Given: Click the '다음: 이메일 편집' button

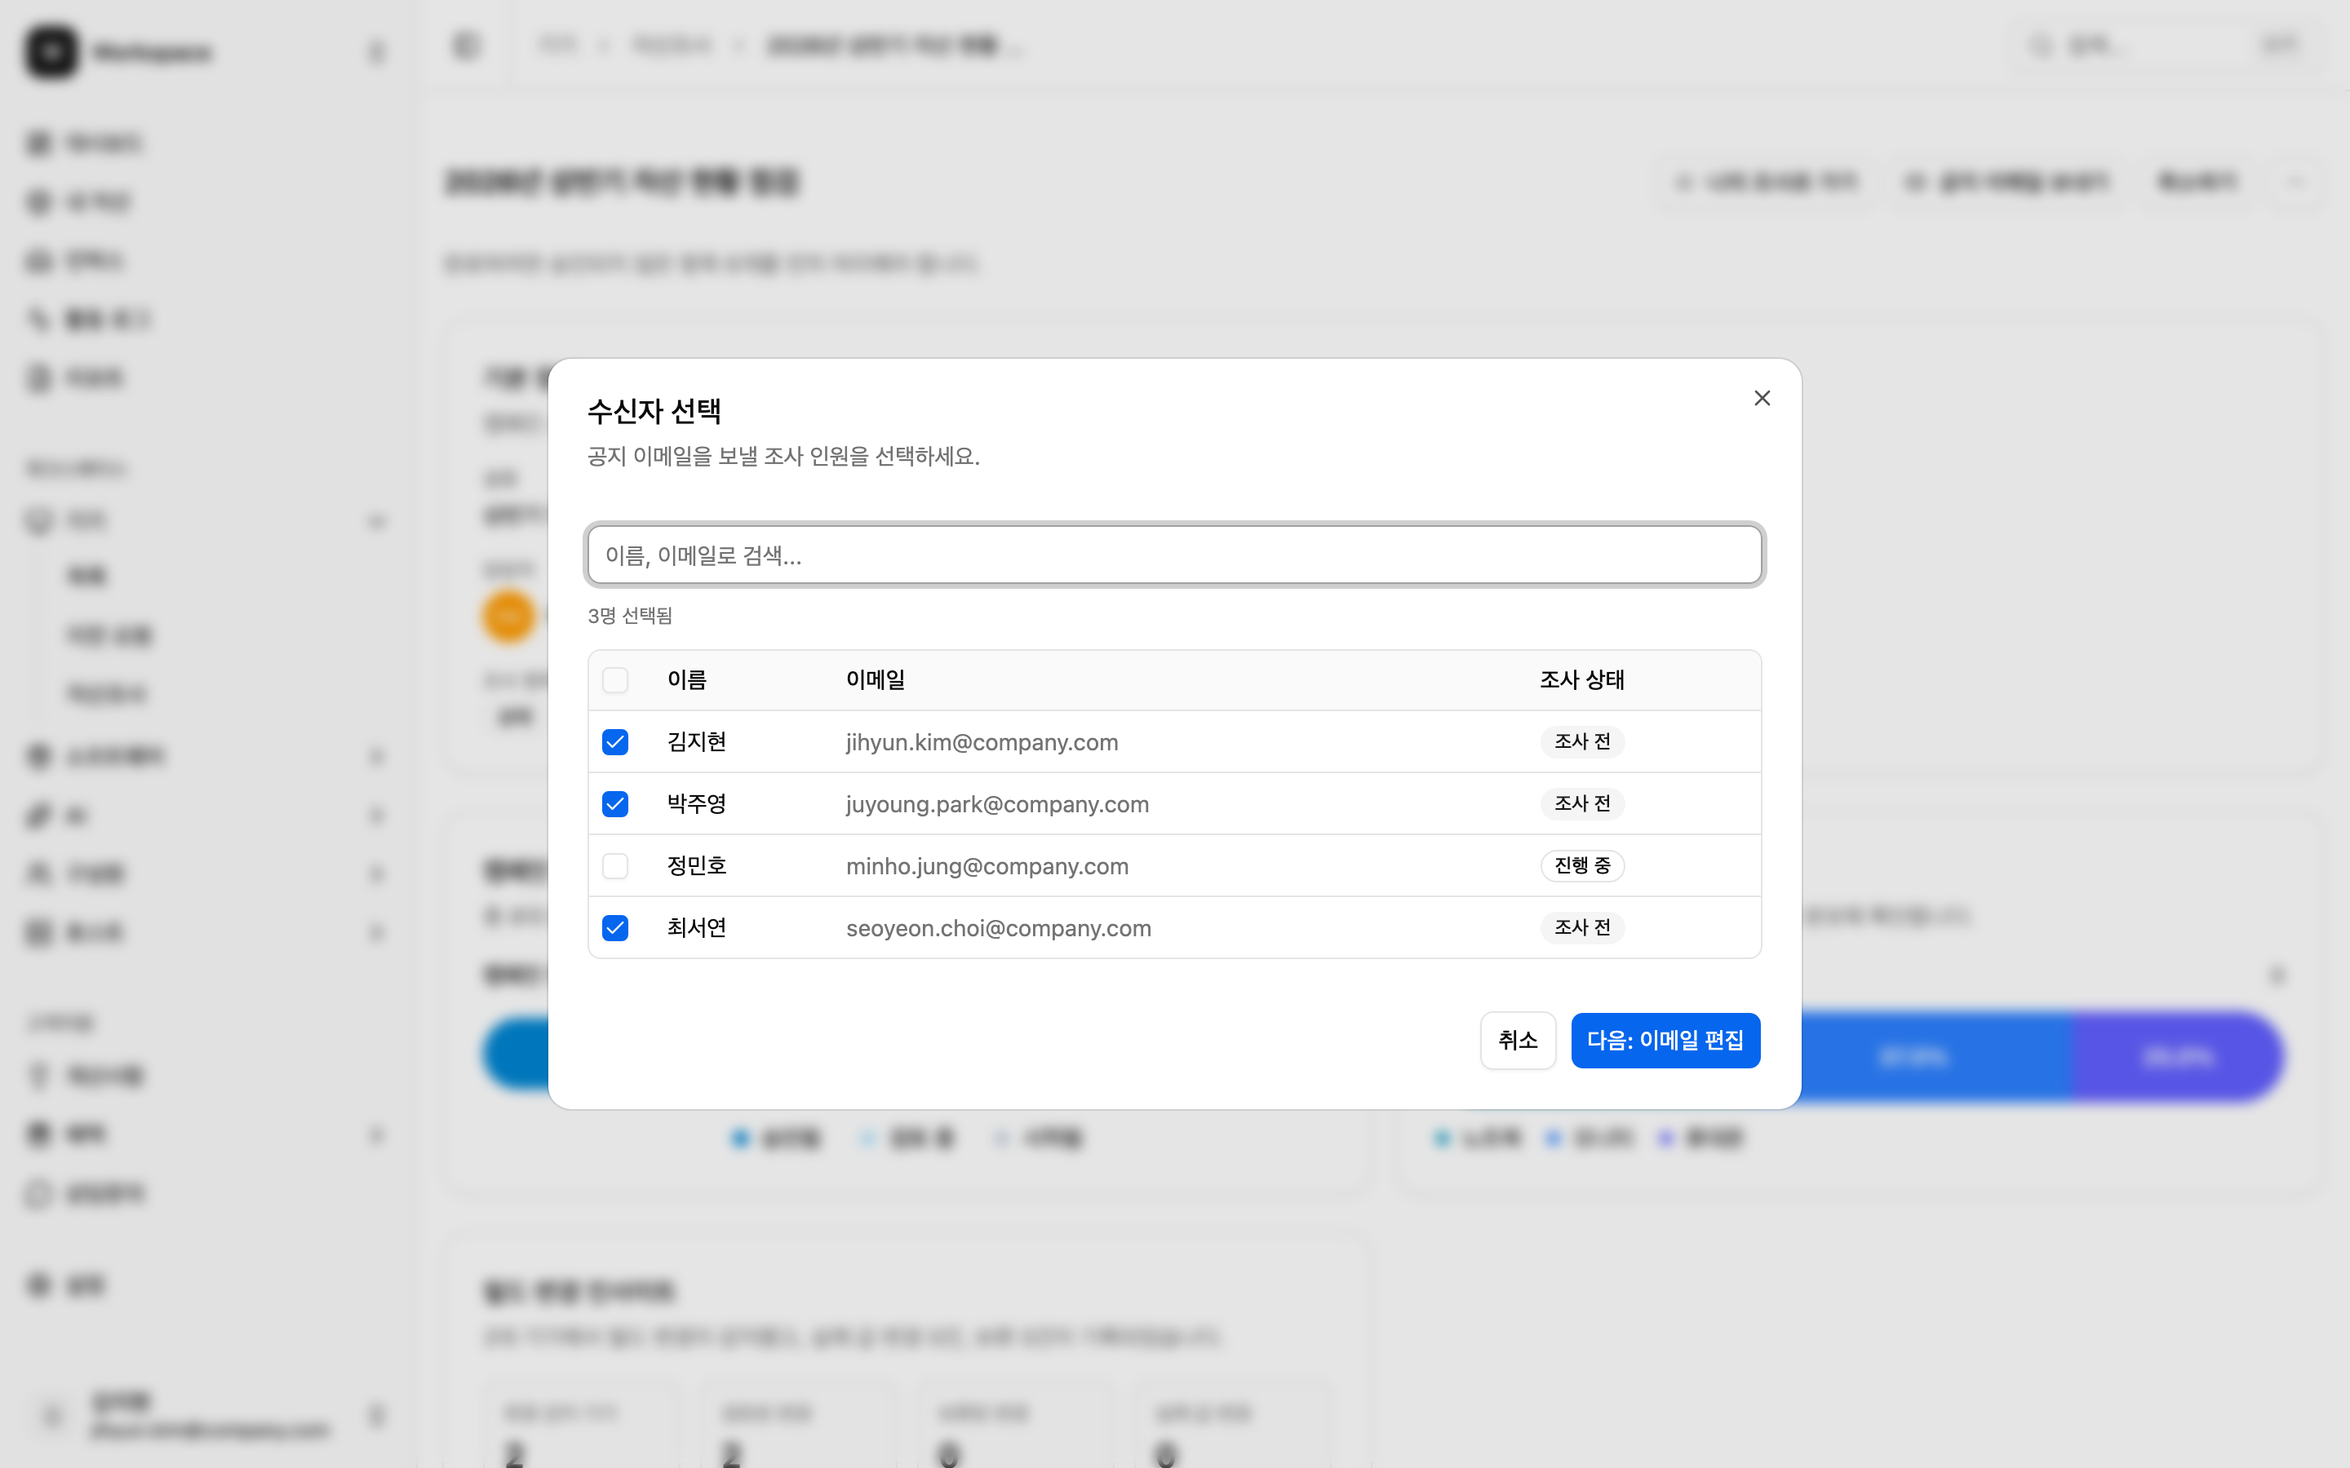Looking at the screenshot, I should point(1665,1040).
